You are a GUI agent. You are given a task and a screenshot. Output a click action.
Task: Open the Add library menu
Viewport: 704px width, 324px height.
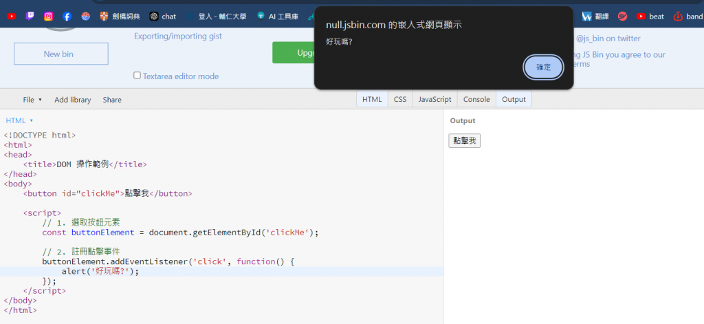tap(73, 100)
